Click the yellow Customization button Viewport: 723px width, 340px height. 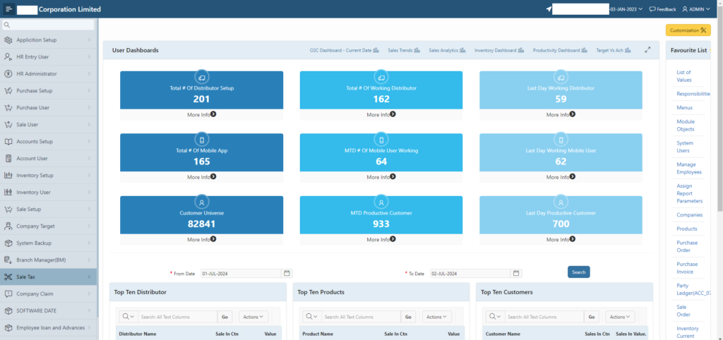[x=688, y=30]
